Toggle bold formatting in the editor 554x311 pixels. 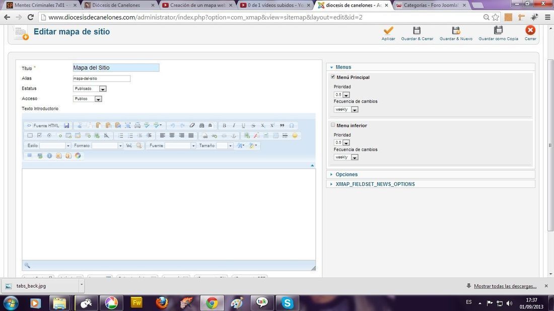click(x=224, y=126)
